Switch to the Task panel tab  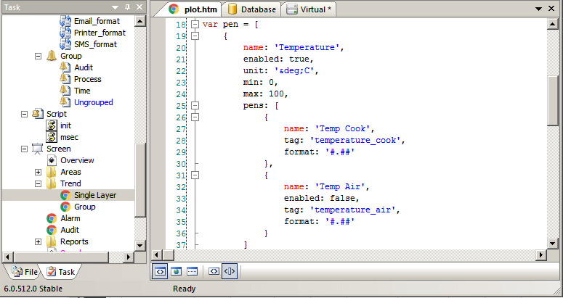[x=61, y=272]
